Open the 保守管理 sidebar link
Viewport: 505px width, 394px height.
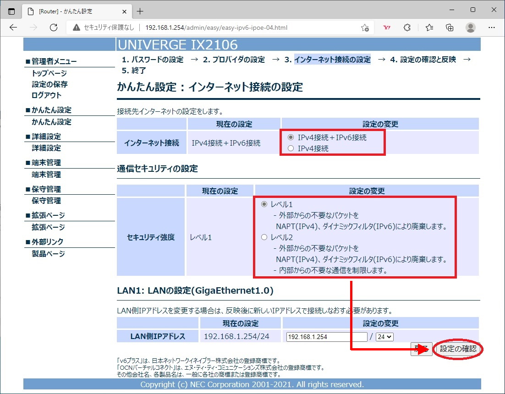click(x=46, y=201)
